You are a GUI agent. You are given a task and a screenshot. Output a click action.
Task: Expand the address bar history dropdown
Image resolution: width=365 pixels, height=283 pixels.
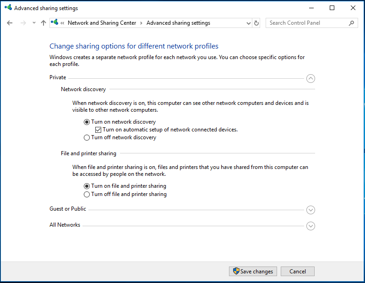pyautogui.click(x=248, y=23)
